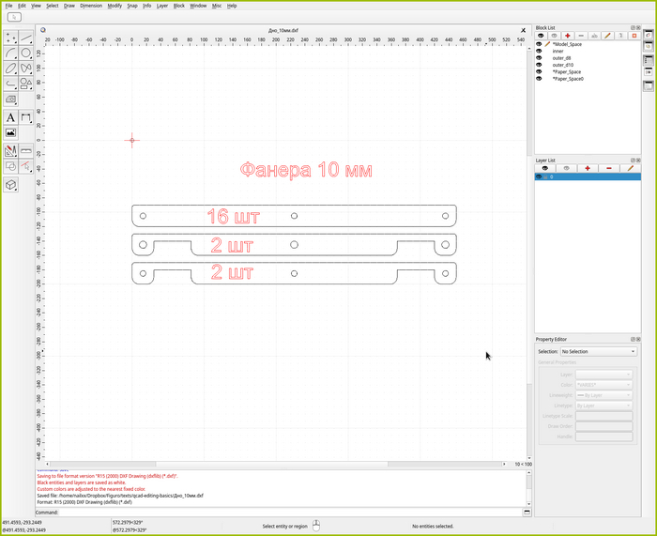Toggle visibility of layer 0
The image size is (657, 536).
coord(540,176)
